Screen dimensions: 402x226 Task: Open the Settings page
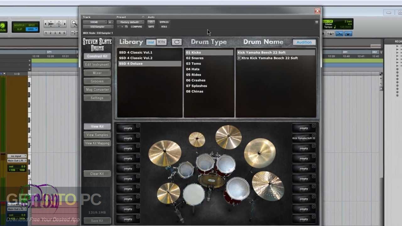tap(97, 98)
